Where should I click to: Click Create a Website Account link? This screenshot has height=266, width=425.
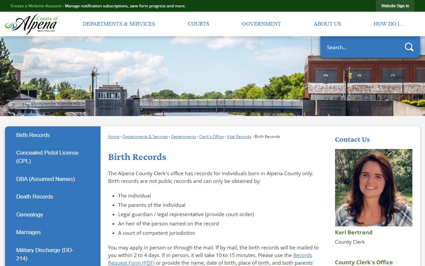(36, 6)
